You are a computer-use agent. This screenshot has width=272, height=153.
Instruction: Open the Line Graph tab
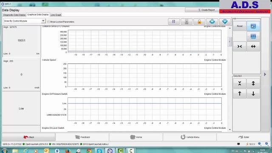click(56, 15)
